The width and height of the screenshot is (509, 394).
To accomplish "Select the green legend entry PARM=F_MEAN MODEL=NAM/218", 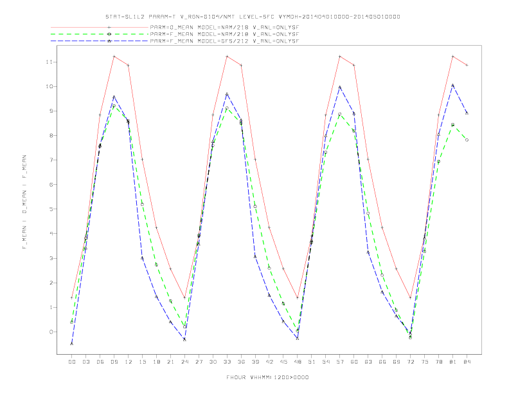I will (x=224, y=34).
